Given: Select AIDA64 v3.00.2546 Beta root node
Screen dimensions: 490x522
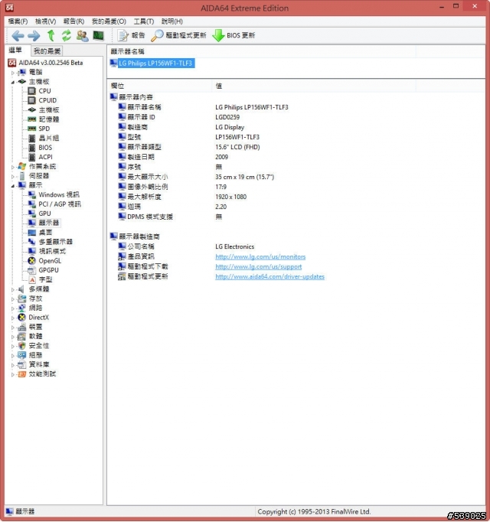Looking at the screenshot, I should [51, 63].
